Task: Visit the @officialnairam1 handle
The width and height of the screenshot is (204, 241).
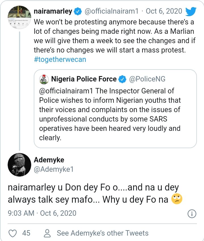Action: [112, 12]
